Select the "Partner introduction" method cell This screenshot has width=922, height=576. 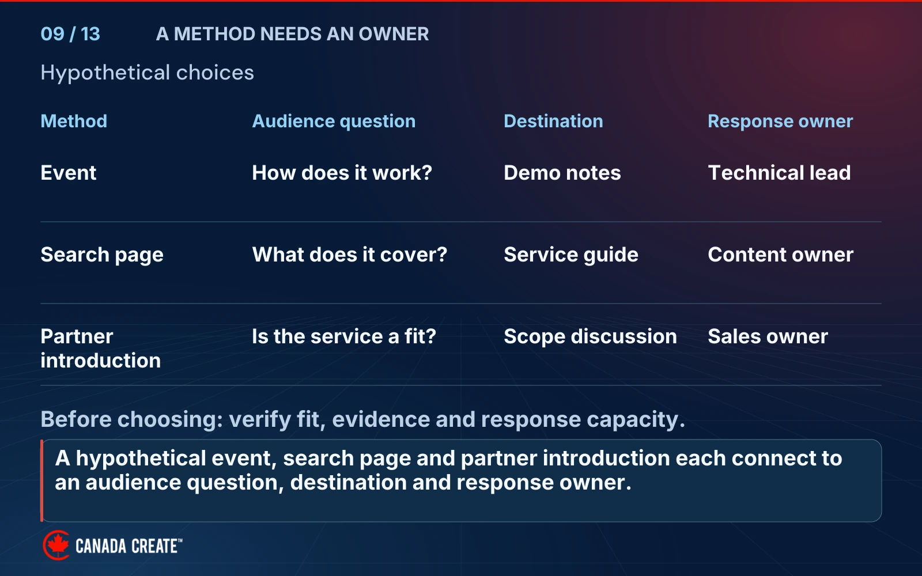(101, 348)
